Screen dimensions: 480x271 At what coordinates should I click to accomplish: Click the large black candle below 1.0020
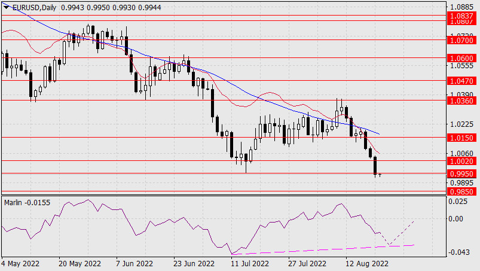375,165
